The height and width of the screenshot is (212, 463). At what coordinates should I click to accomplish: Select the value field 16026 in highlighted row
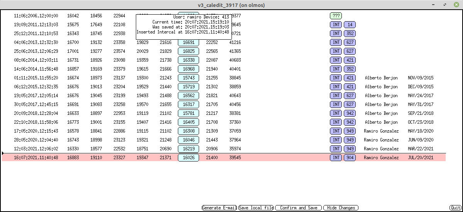[x=189, y=158]
